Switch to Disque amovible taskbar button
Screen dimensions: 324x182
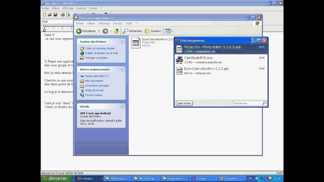click(x=175, y=178)
